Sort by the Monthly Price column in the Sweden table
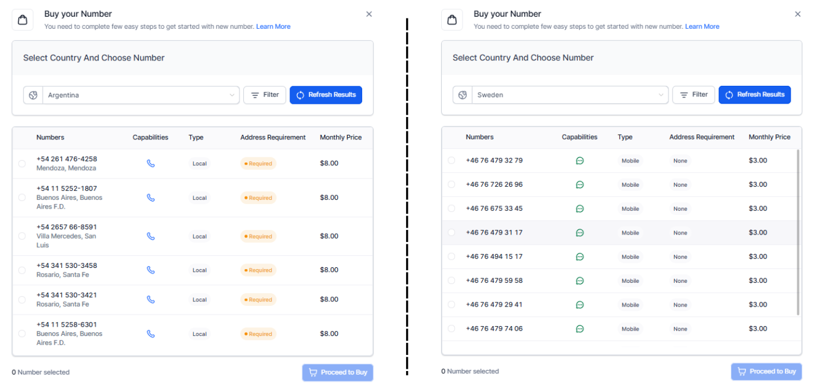This screenshot has width=823, height=386. coord(769,137)
